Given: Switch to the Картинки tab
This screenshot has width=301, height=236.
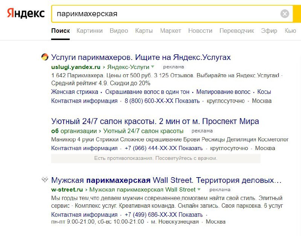Looking at the screenshot, I should click(x=90, y=31).
